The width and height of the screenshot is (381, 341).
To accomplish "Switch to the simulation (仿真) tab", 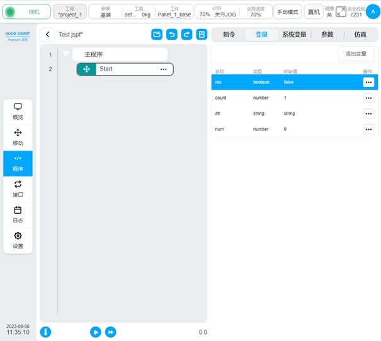I will tap(360, 35).
